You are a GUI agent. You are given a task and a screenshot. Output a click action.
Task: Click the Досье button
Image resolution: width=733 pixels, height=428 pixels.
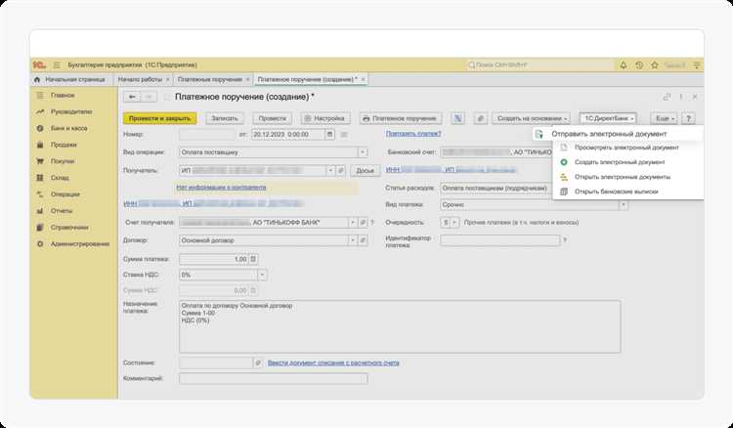tap(366, 171)
